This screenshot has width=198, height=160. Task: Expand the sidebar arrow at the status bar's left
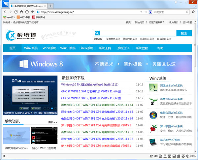4,156
